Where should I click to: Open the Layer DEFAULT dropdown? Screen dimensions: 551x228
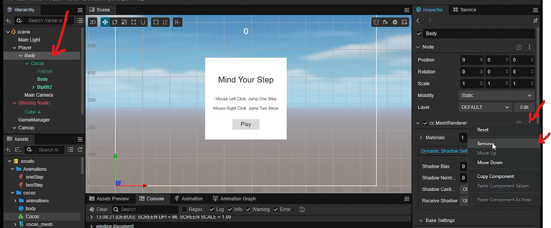tap(485, 107)
